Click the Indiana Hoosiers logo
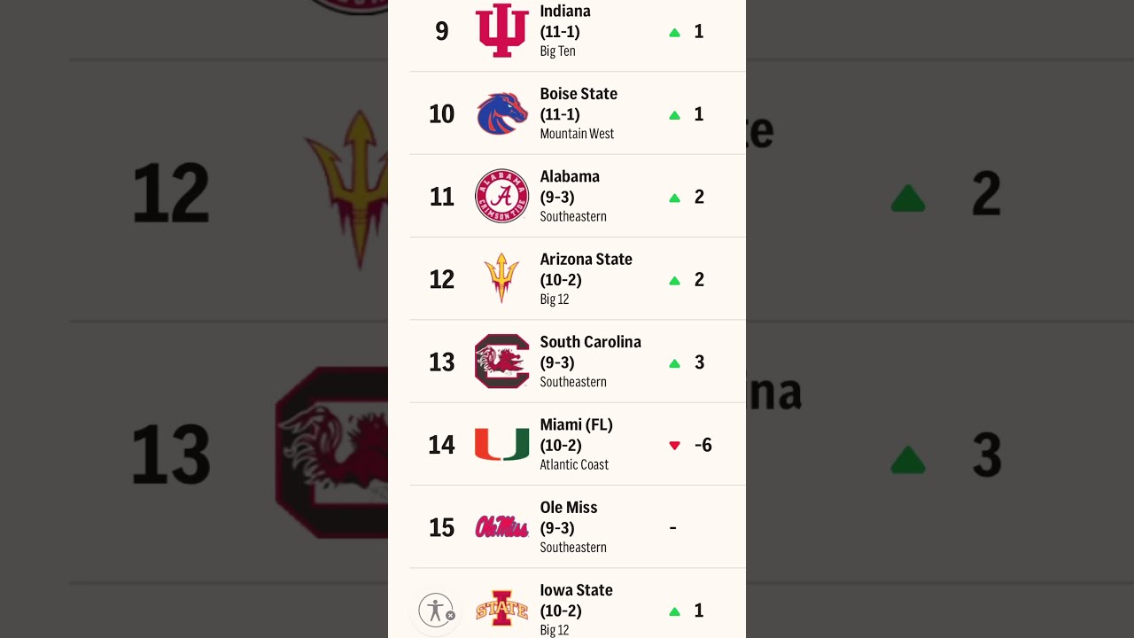This screenshot has height=638, width=1134. click(502, 31)
